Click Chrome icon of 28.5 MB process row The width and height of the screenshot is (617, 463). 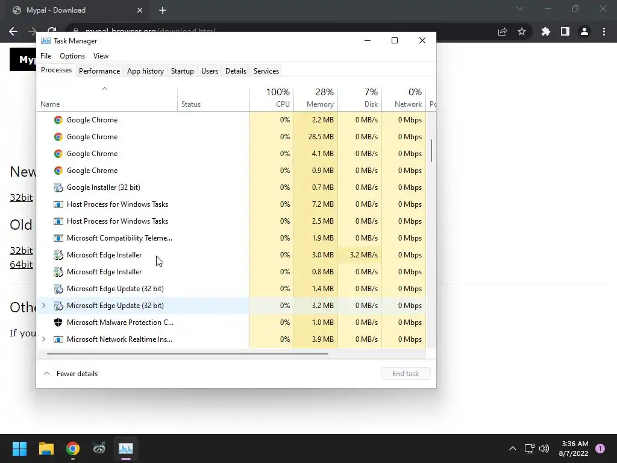58,137
